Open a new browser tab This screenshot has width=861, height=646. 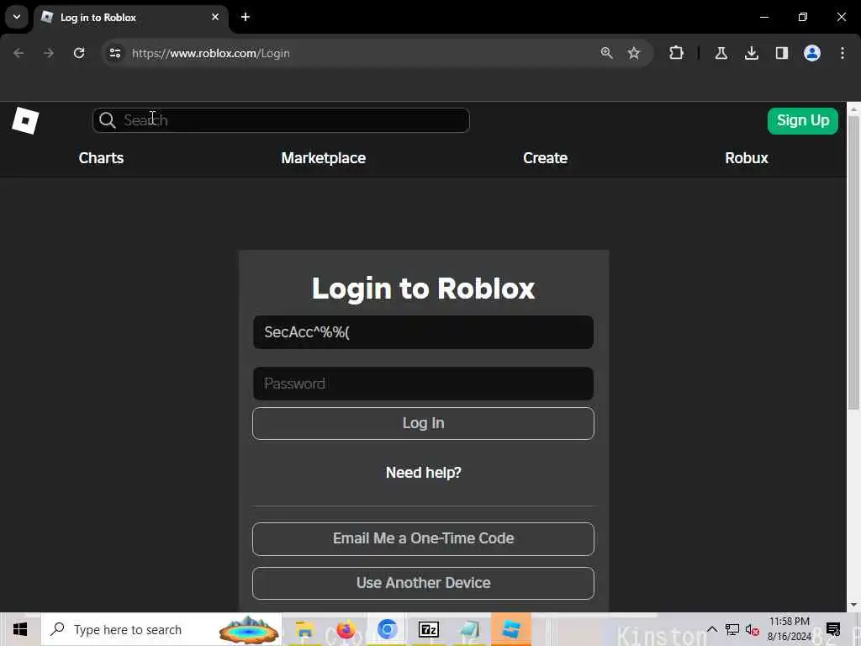246,17
